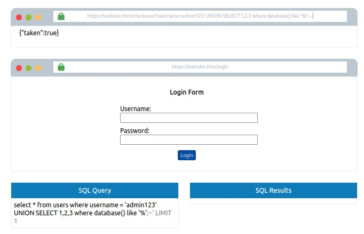Screen dimensions: 364x234
Task: Click the blue Login button
Action: click(187, 155)
